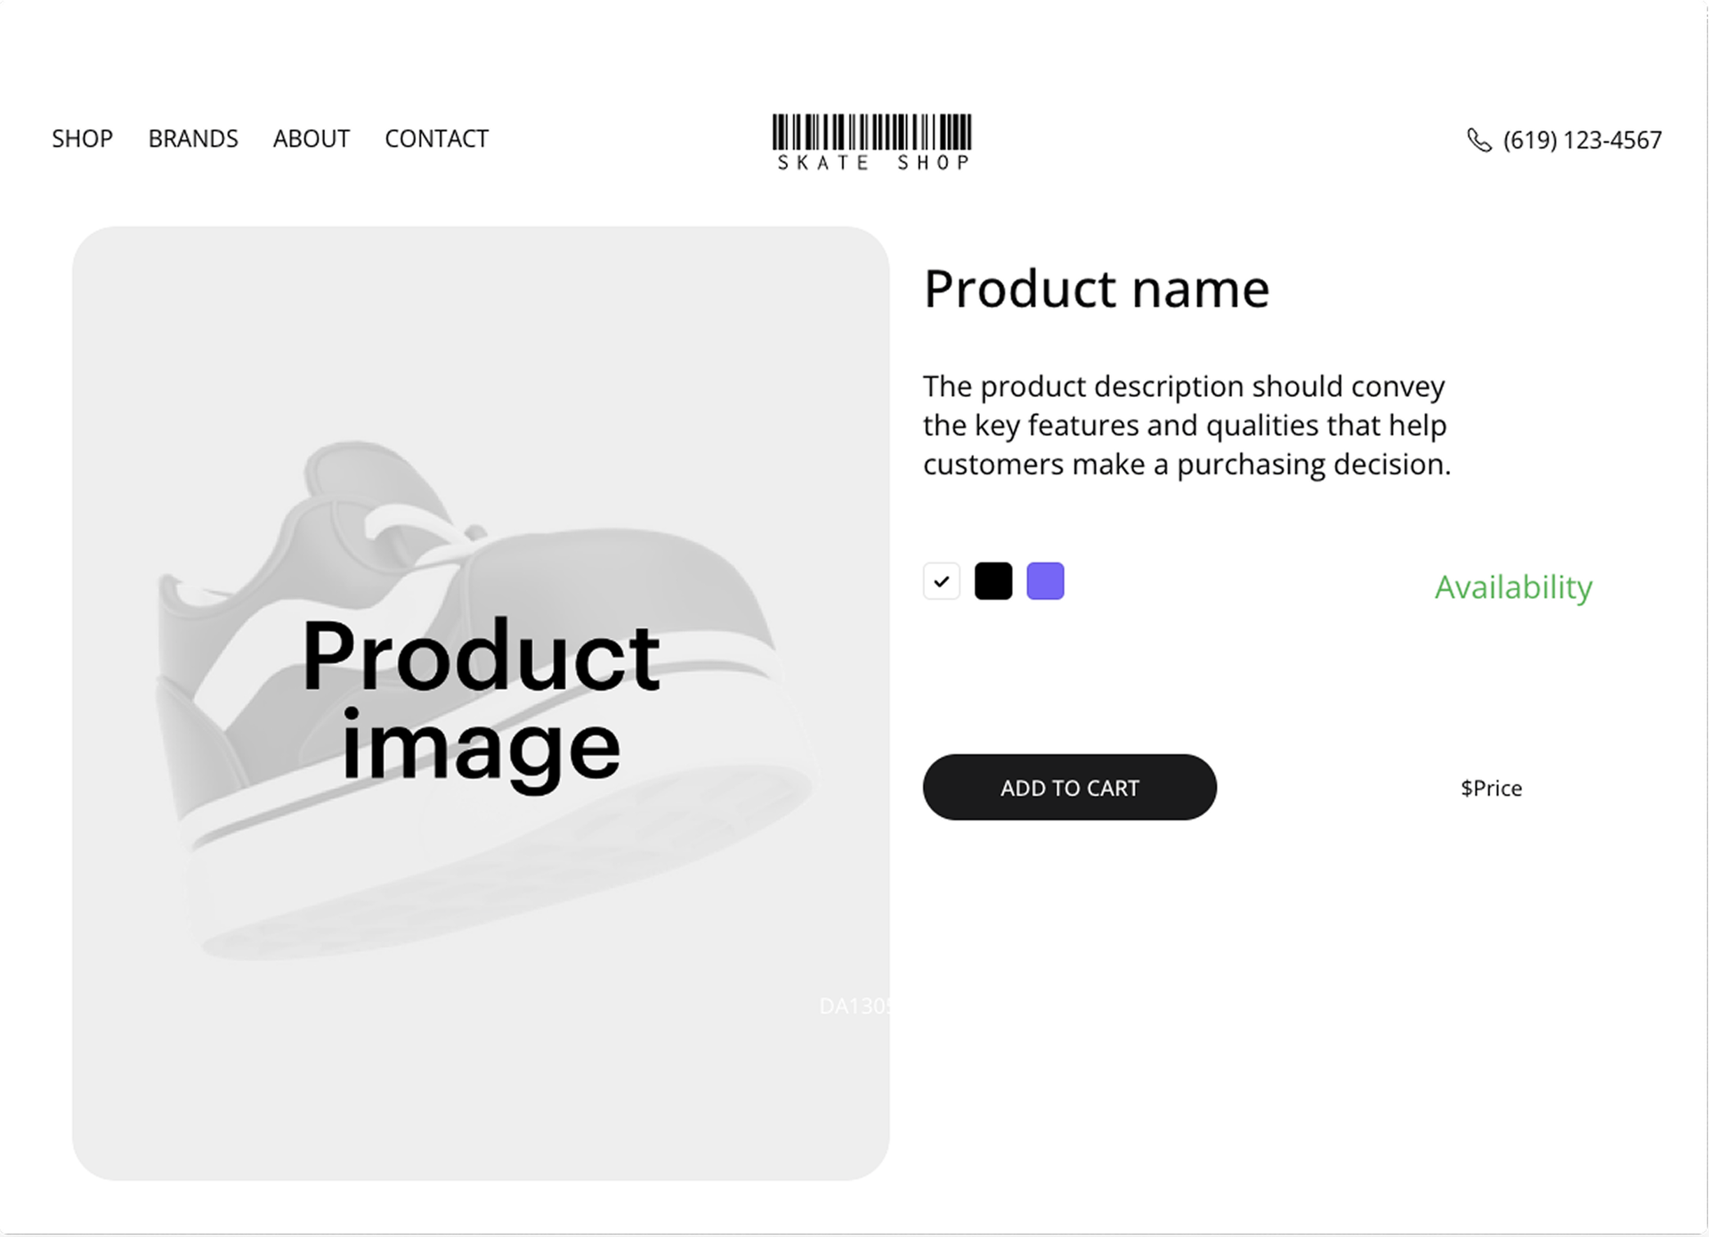Click the Product name heading
Image resolution: width=1709 pixels, height=1237 pixels.
coord(1097,289)
